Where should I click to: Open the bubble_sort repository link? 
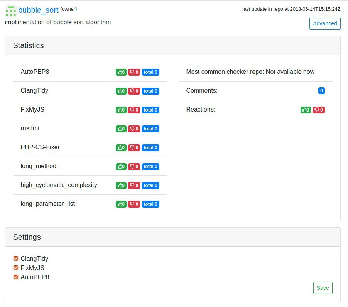point(38,10)
